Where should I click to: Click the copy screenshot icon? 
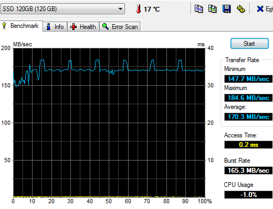(x=212, y=9)
